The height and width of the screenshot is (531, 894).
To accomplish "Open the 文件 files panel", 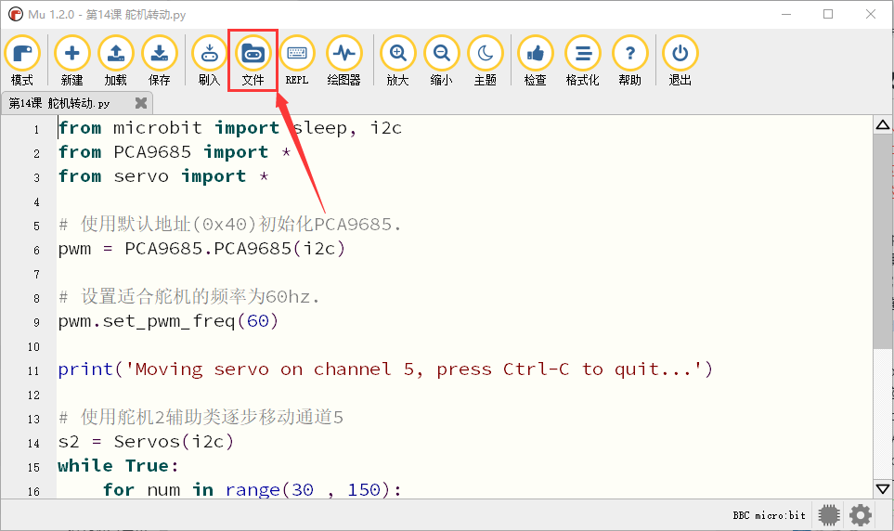I will point(253,60).
